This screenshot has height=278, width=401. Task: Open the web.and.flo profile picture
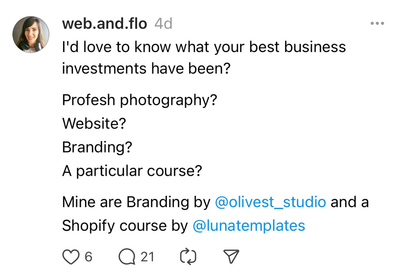pyautogui.click(x=31, y=34)
